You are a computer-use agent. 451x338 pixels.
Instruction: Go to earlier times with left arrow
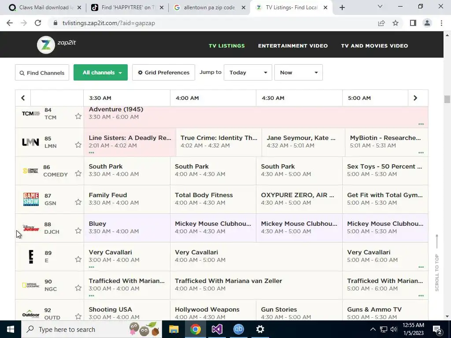(x=23, y=98)
